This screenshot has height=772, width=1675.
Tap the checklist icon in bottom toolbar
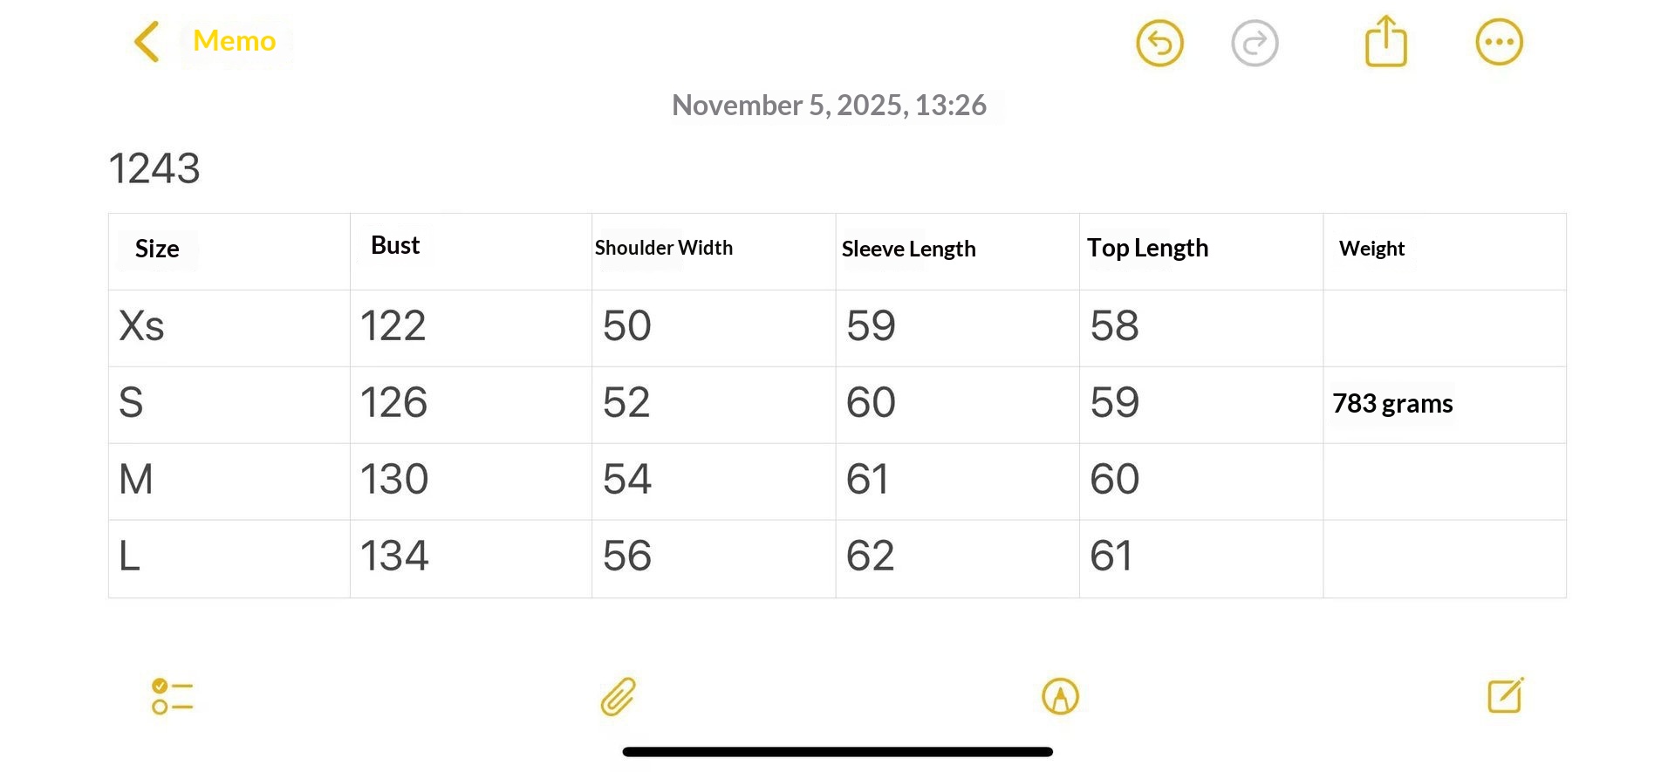(x=172, y=696)
